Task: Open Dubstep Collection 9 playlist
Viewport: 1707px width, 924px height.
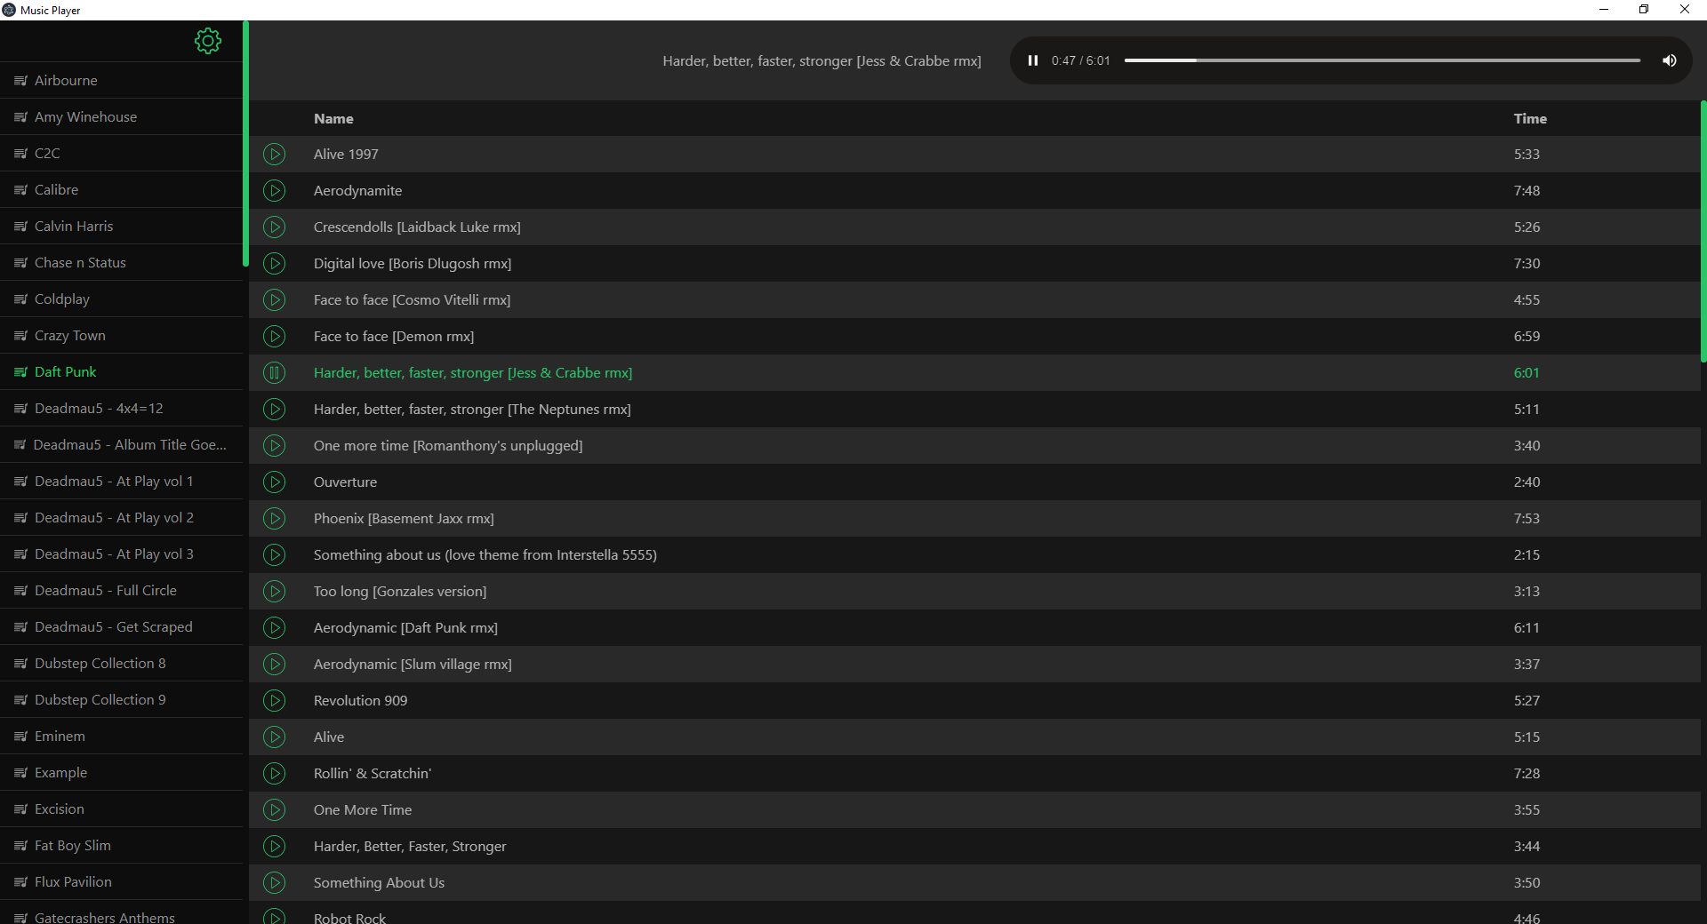Action: pyautogui.click(x=121, y=699)
